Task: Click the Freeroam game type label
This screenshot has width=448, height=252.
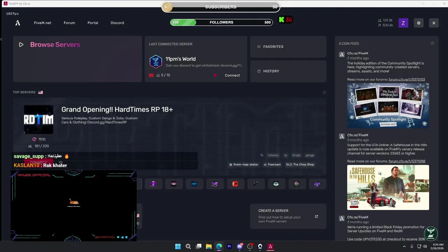Action: click(x=272, y=164)
